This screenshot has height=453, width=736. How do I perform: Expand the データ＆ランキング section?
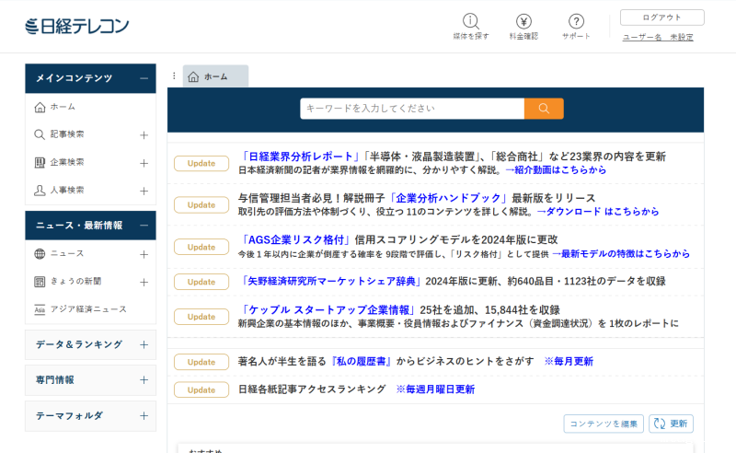[144, 344]
